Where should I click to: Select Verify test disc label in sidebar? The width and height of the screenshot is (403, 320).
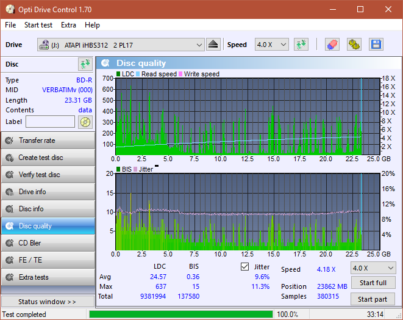(39, 175)
